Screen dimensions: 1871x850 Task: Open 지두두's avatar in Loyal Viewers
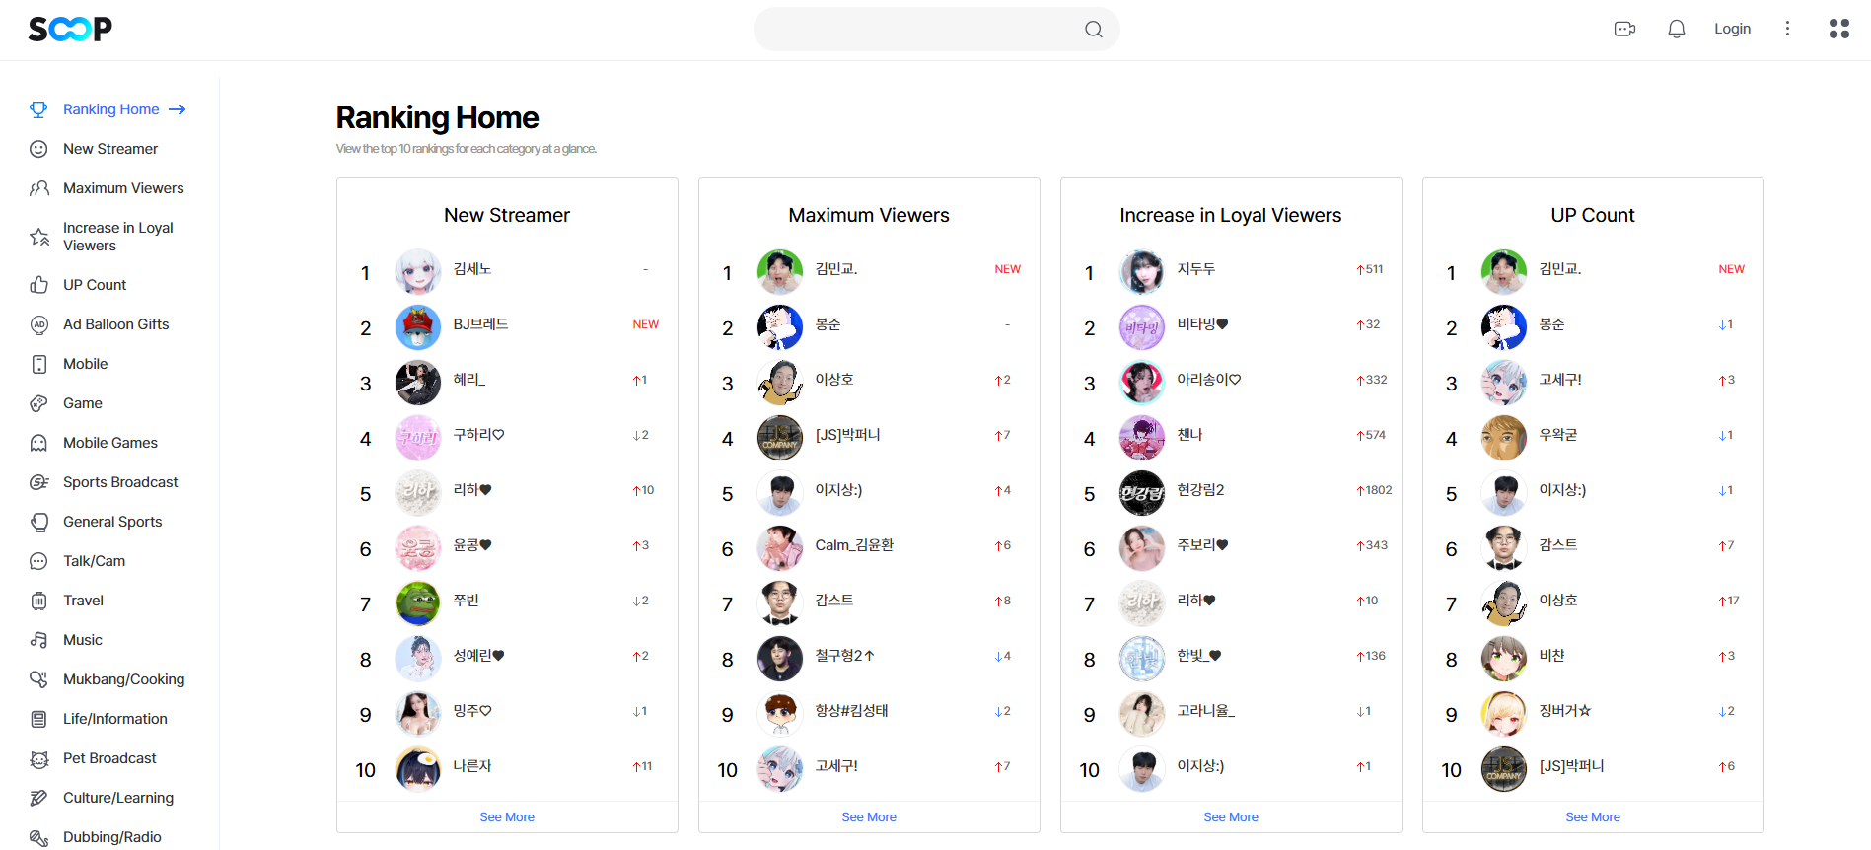point(1142,272)
